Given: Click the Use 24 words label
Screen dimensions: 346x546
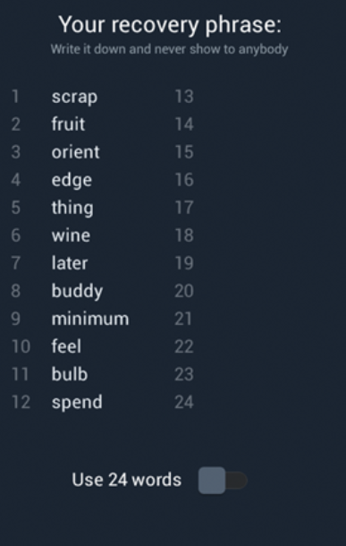Looking at the screenshot, I should (127, 480).
